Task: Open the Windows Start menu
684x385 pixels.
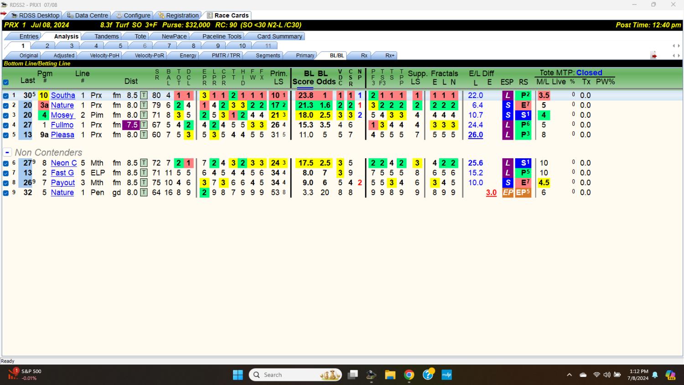Action: coord(238,375)
